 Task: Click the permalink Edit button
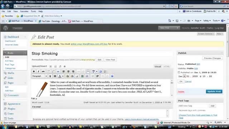tap(99, 60)
